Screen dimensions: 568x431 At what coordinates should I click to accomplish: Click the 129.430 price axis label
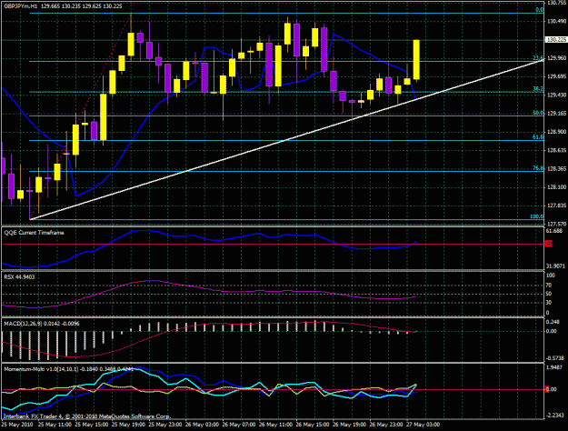[x=556, y=95]
